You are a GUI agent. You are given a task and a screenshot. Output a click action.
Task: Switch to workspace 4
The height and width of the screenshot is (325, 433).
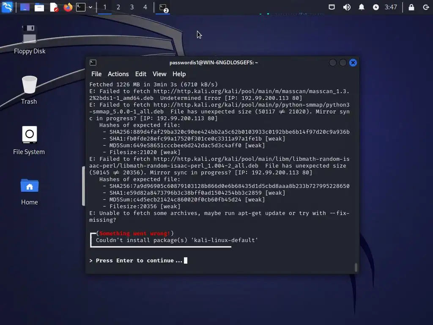pyautogui.click(x=145, y=7)
